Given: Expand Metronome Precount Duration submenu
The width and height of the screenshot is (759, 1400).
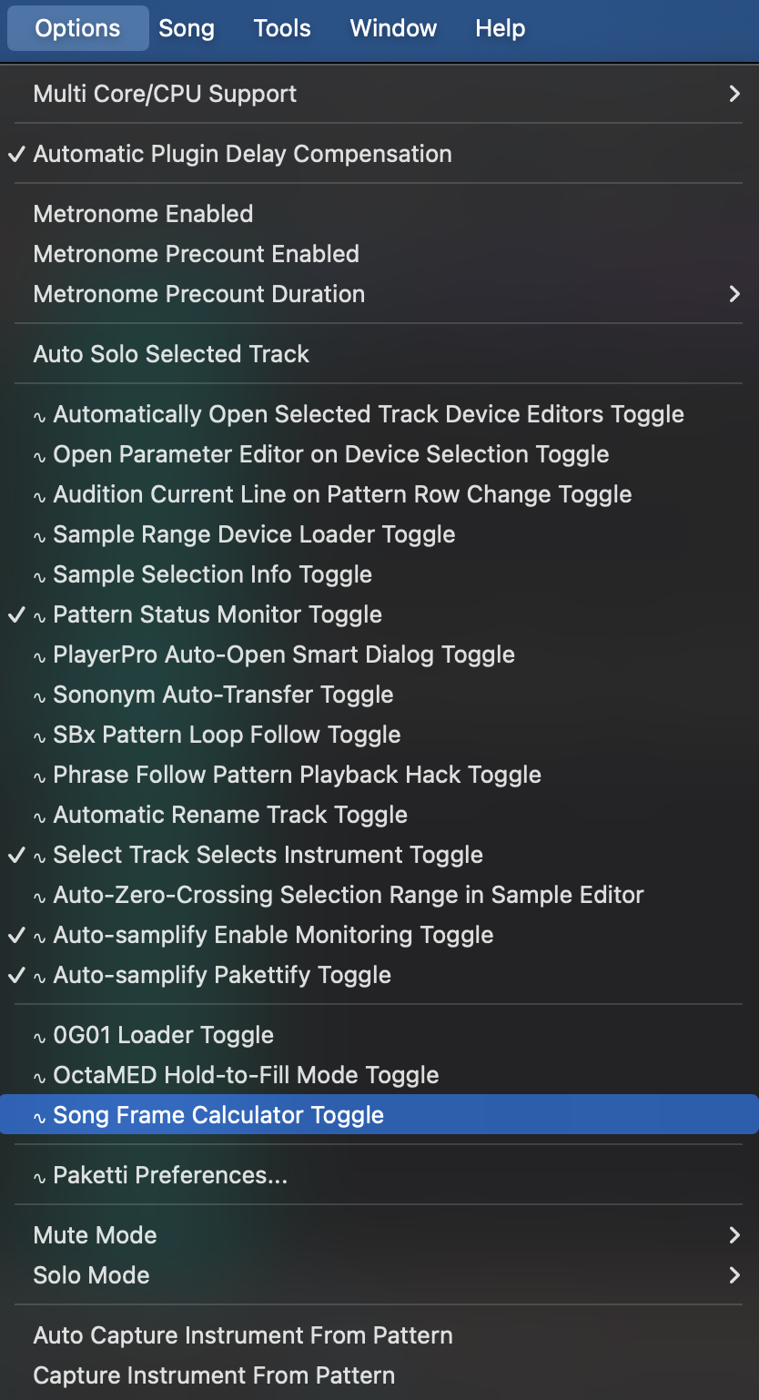Looking at the screenshot, I should [x=199, y=294].
